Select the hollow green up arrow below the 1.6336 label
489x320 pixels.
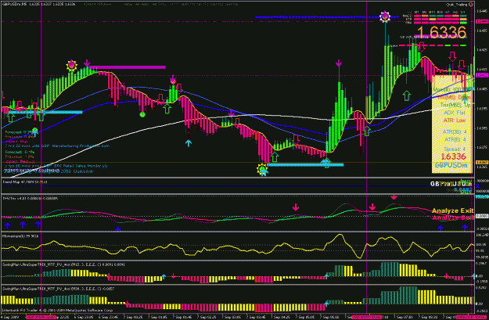pyautogui.click(x=406, y=95)
